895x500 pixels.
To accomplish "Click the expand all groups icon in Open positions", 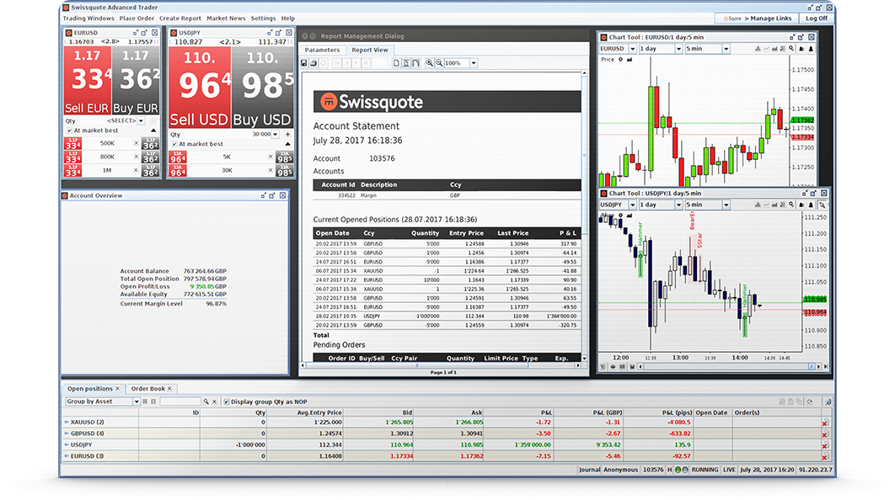I will pyautogui.click(x=145, y=402).
